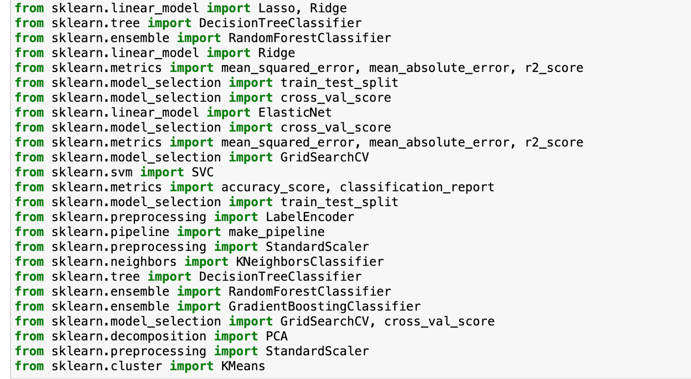The height and width of the screenshot is (379, 691).
Task: Place cursor on make_pipeline
Action: tap(276, 232)
